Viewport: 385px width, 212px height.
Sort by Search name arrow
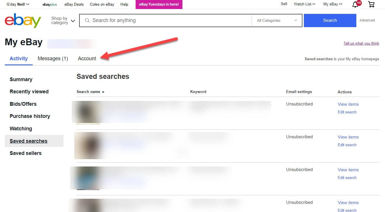coord(103,92)
